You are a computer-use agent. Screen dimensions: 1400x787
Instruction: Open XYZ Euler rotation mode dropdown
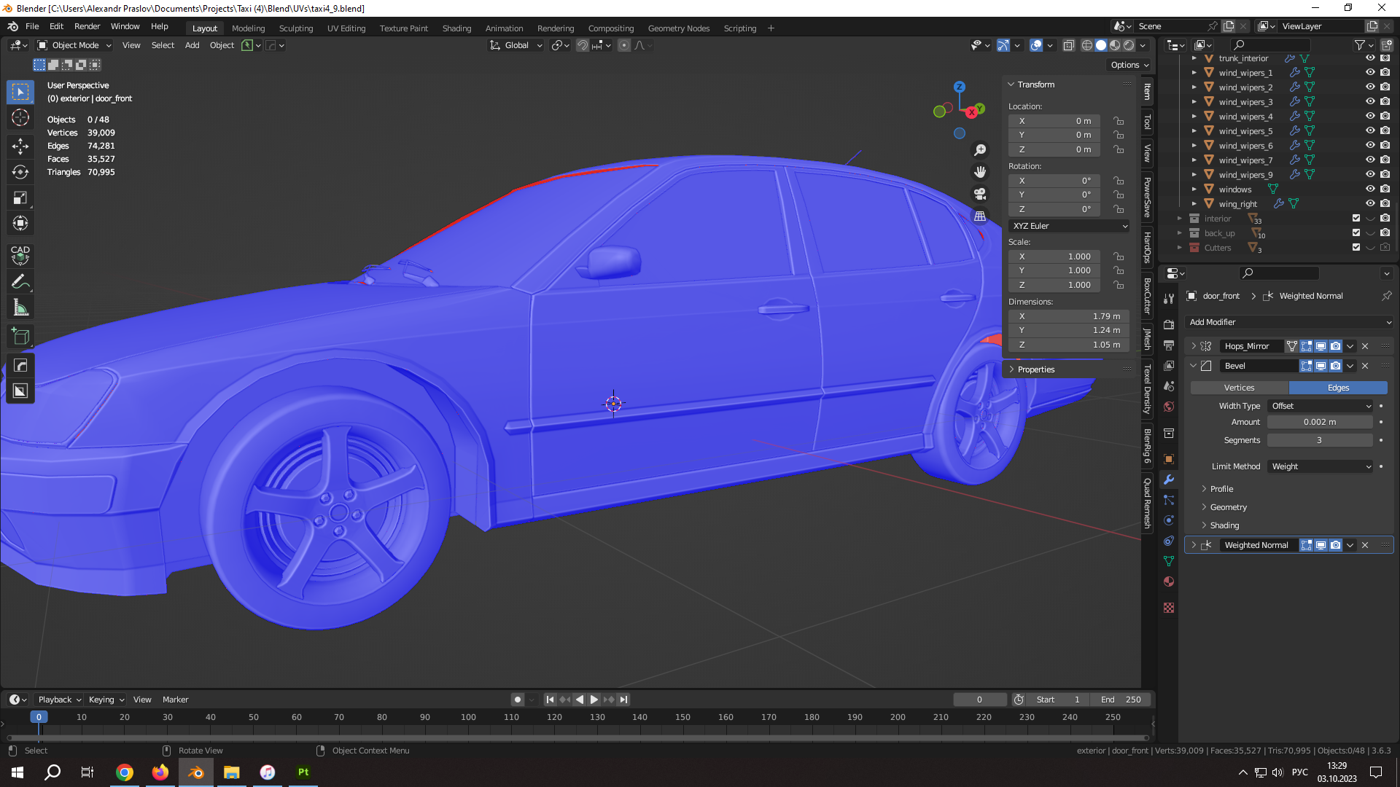click(x=1070, y=226)
